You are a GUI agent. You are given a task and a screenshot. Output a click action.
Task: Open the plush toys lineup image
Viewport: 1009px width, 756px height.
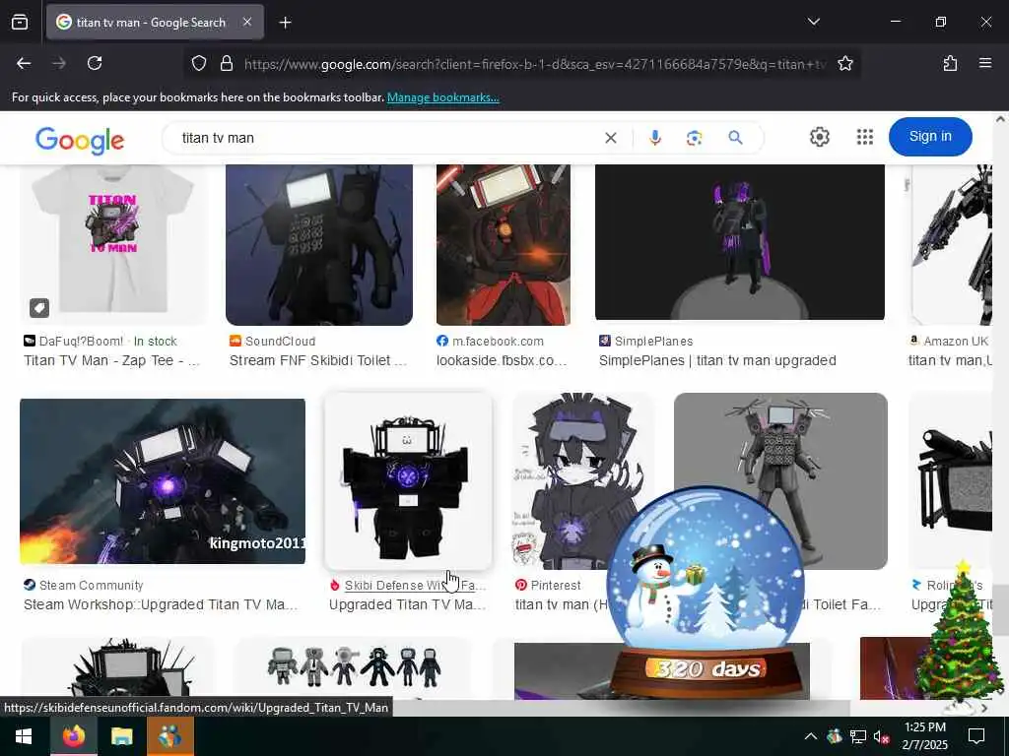[354, 666]
